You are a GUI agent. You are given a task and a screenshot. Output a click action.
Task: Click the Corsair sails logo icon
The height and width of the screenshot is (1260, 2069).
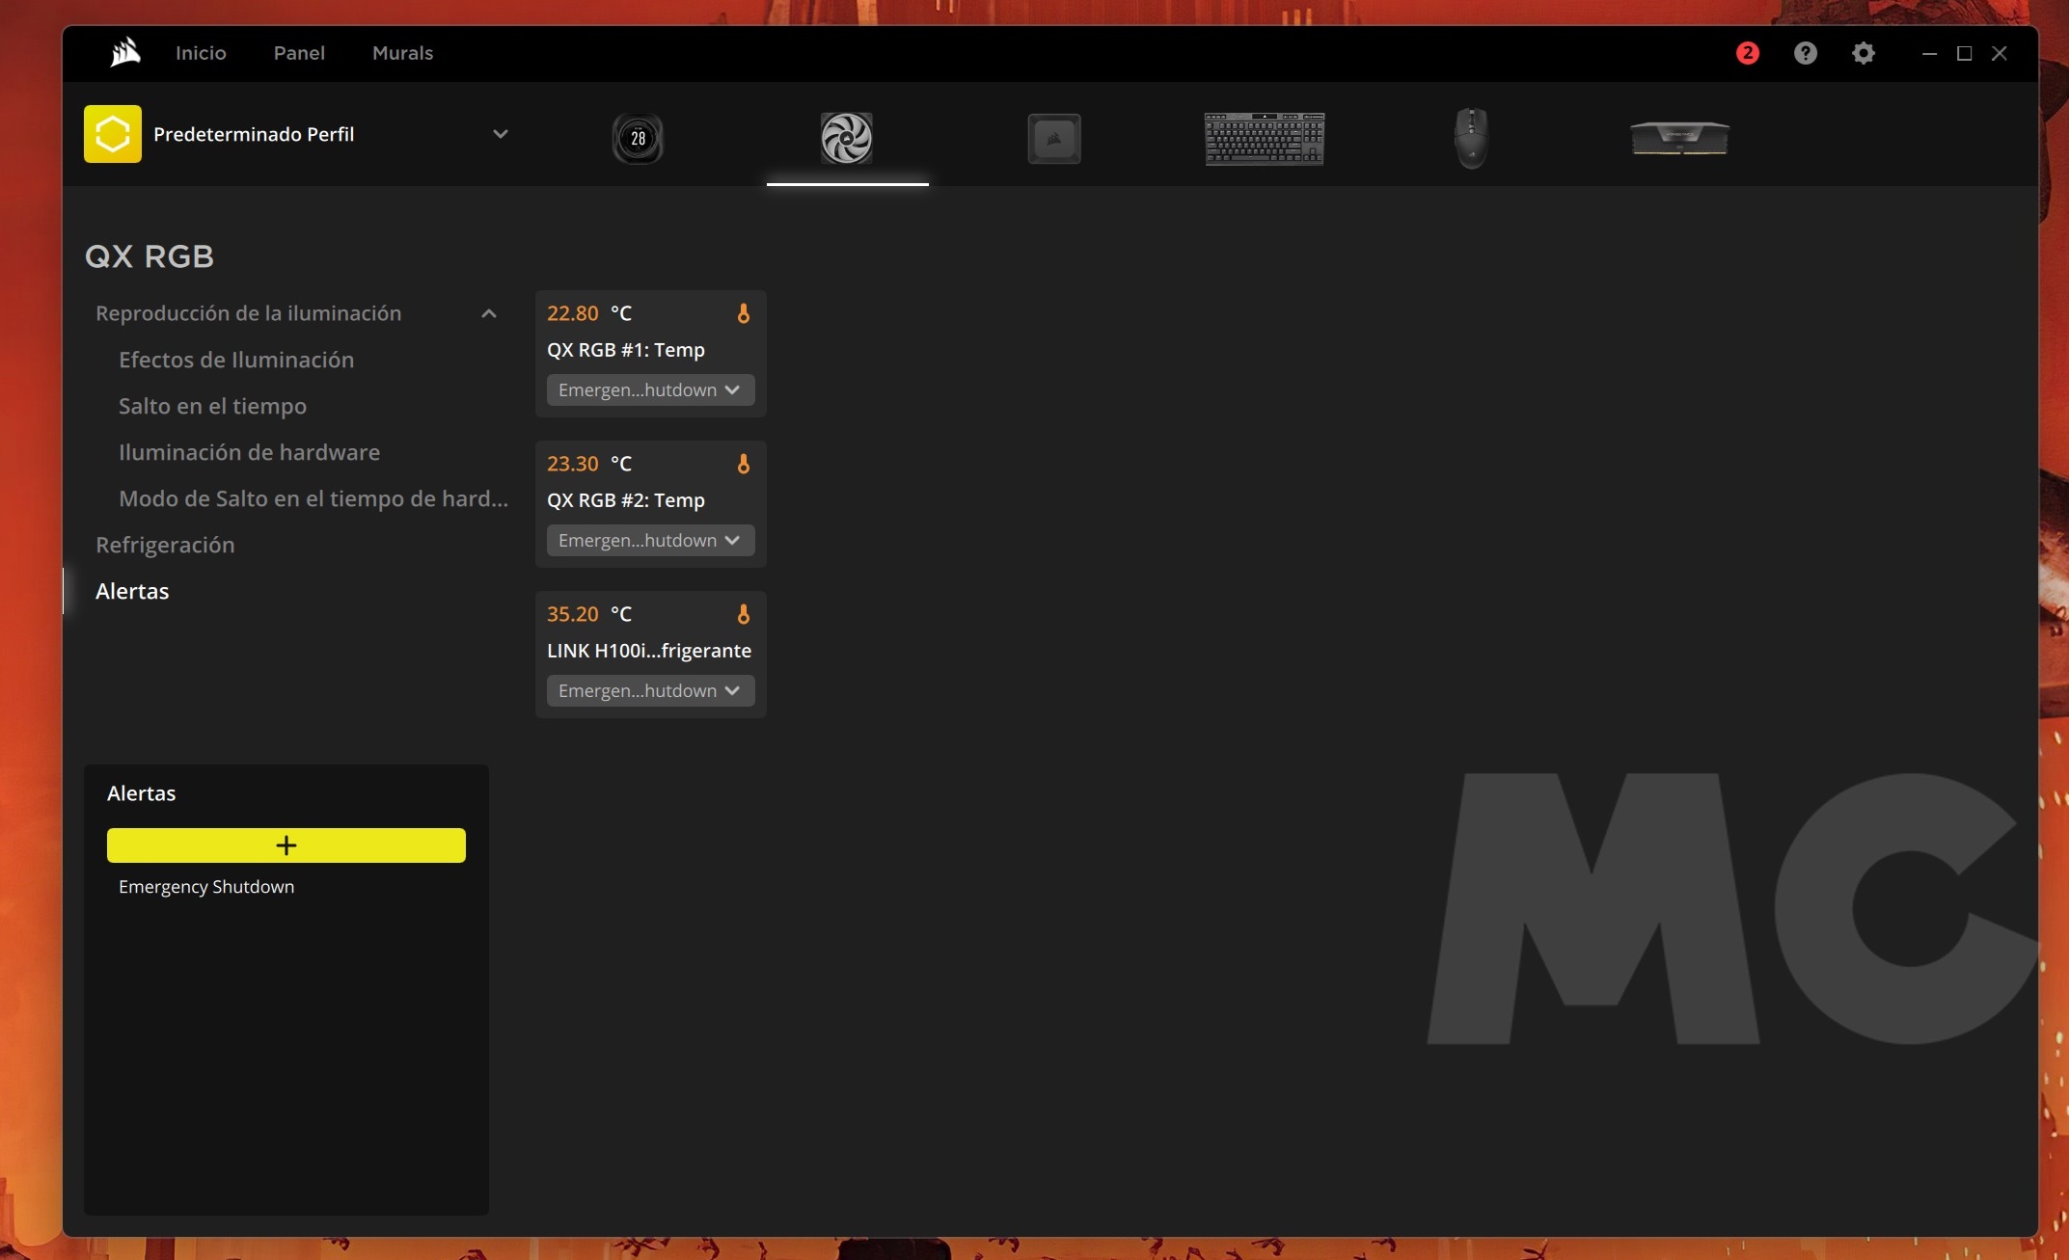click(x=125, y=52)
